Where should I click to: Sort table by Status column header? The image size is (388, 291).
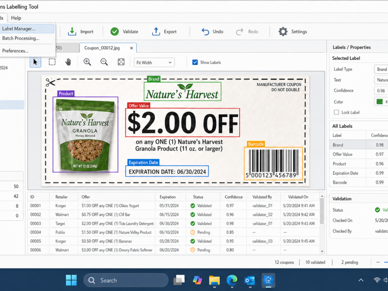pos(198,197)
